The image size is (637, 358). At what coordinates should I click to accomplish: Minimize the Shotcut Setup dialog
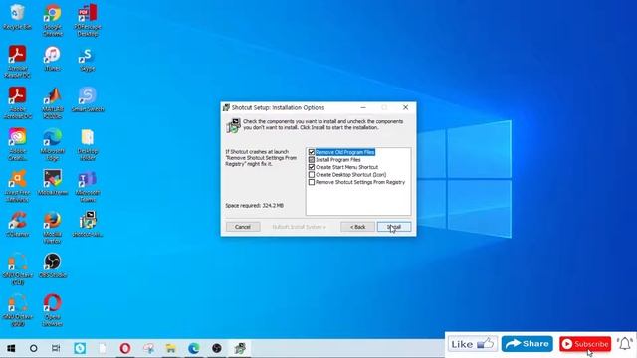tap(363, 107)
